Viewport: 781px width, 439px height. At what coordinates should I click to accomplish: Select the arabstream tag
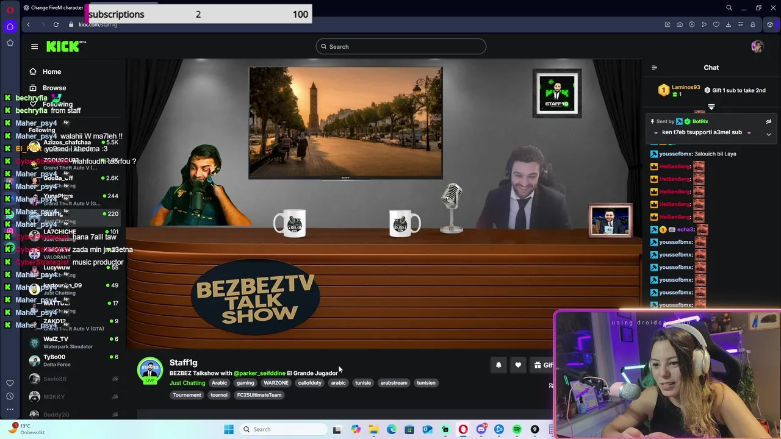click(394, 383)
